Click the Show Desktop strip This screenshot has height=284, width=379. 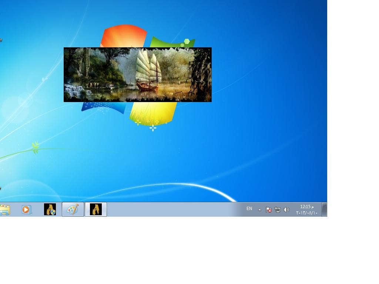tap(324, 209)
